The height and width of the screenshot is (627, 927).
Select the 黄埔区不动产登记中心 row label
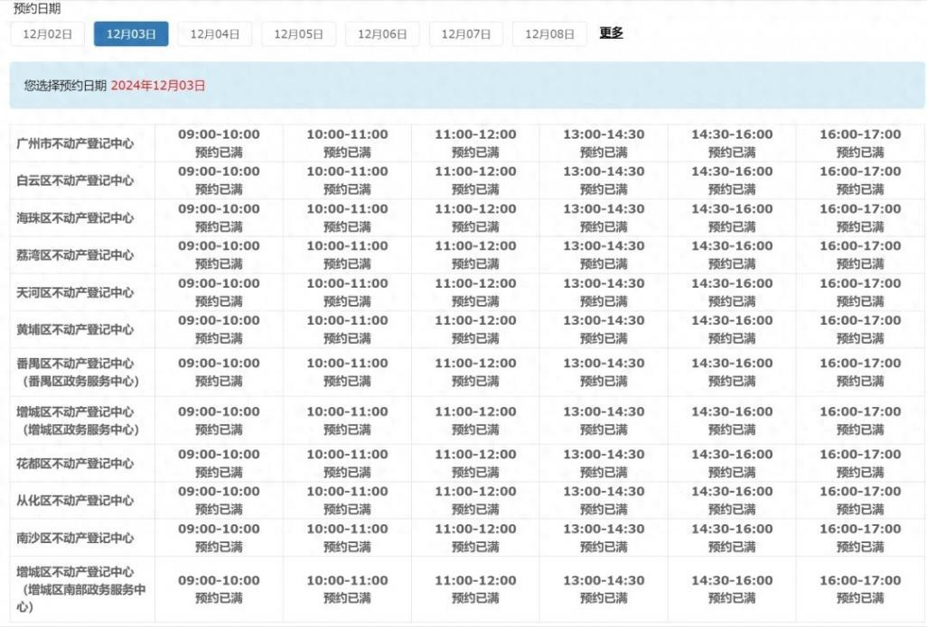pos(75,329)
